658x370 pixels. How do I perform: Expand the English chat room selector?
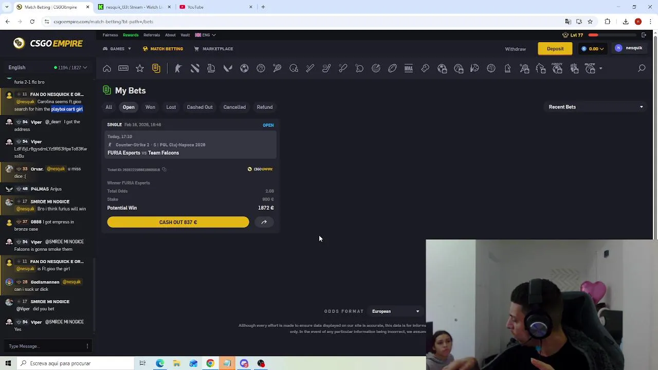pos(48,67)
